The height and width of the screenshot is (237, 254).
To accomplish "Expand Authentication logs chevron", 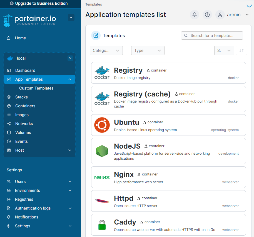I will click(70, 208).
